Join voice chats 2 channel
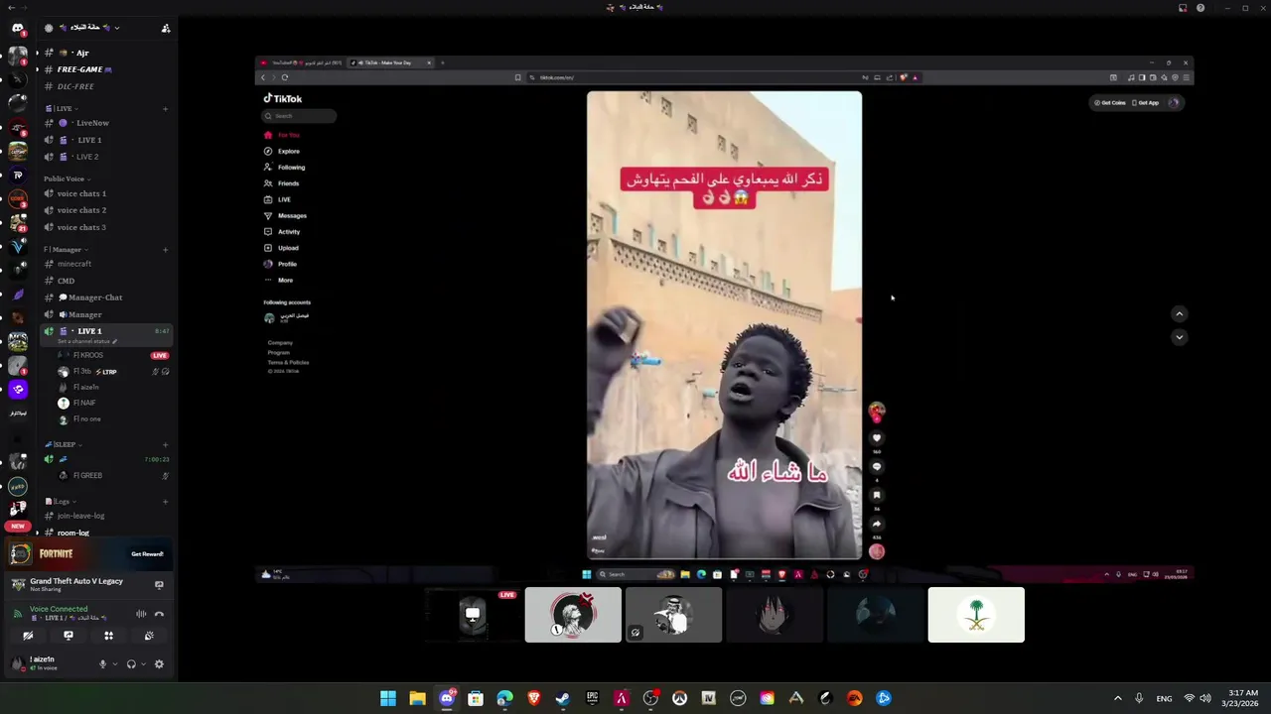This screenshot has height=714, width=1271. (x=106, y=210)
